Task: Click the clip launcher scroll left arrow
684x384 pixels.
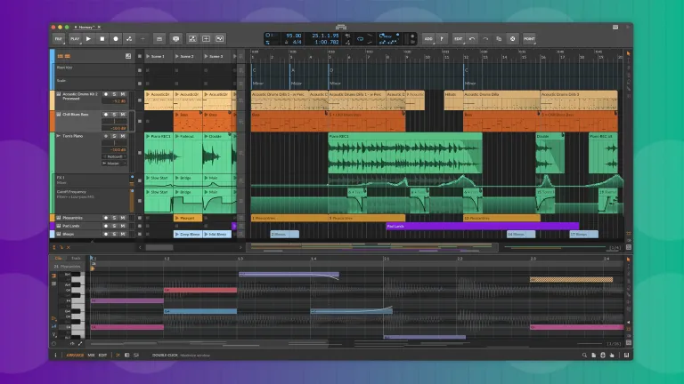Action: click(140, 247)
